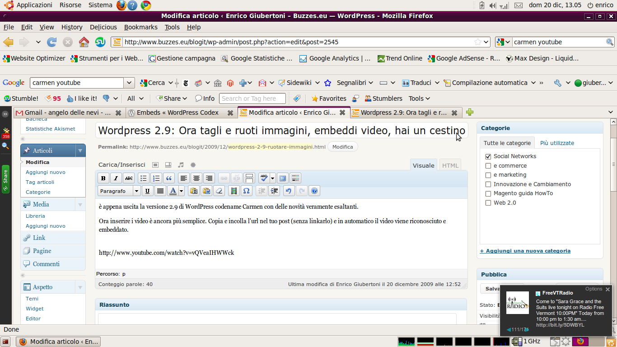Add a video via Carica/Inserisci
The width and height of the screenshot is (617, 347).
coord(168,165)
